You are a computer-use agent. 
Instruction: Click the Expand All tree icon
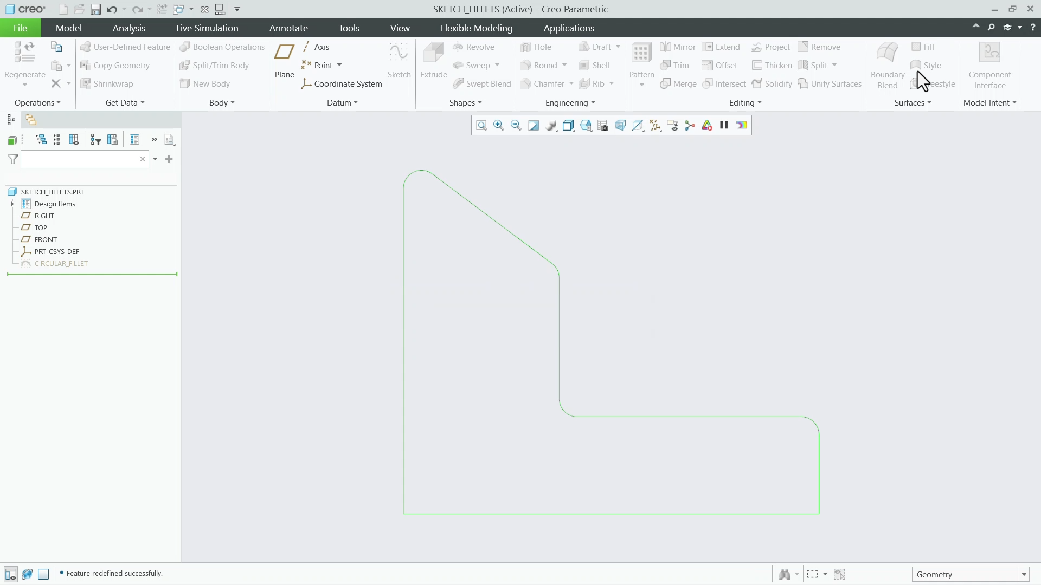[x=41, y=140]
